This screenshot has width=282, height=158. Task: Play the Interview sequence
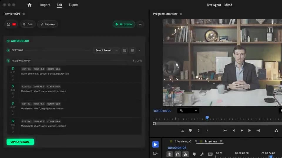pos(242,130)
